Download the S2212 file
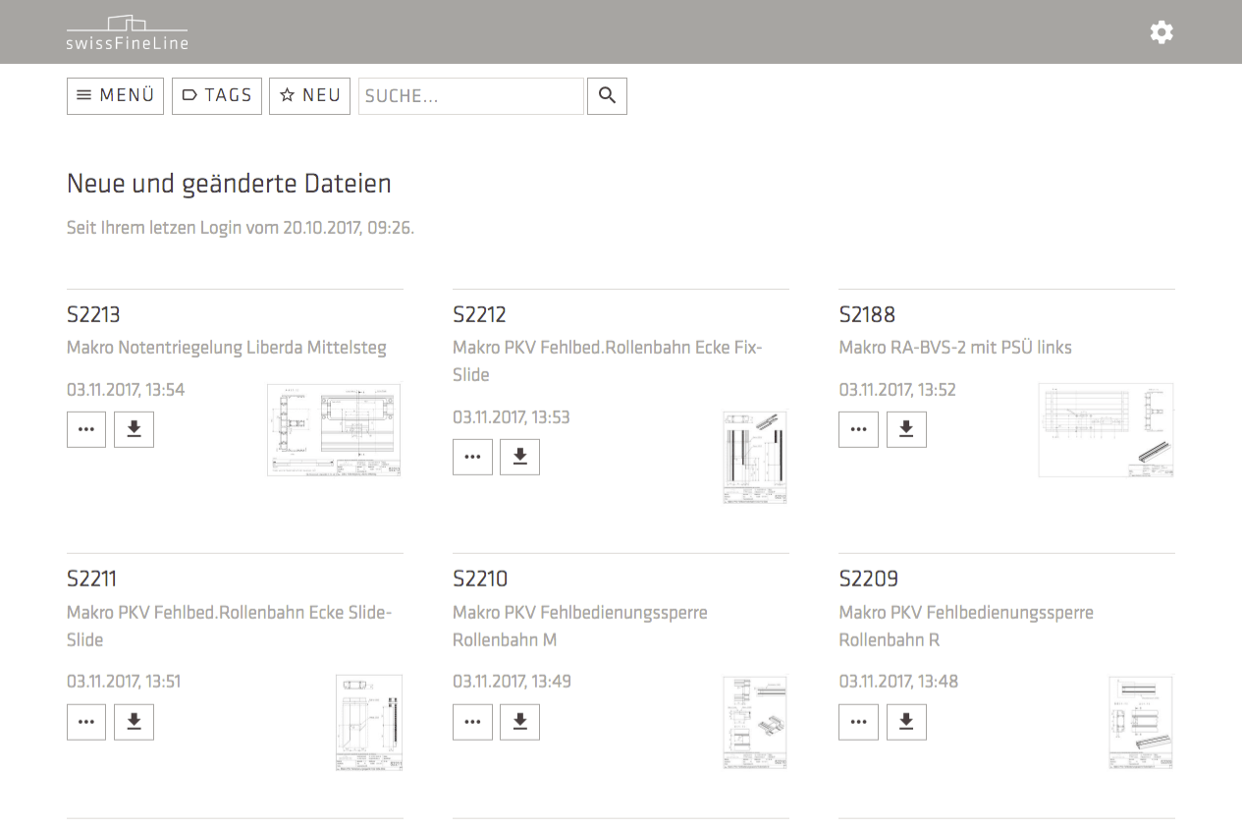This screenshot has width=1242, height=828. pos(519,457)
